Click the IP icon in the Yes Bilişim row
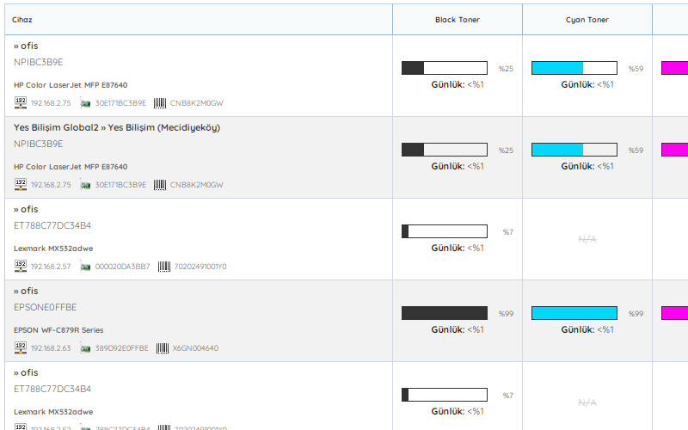 coord(21,184)
